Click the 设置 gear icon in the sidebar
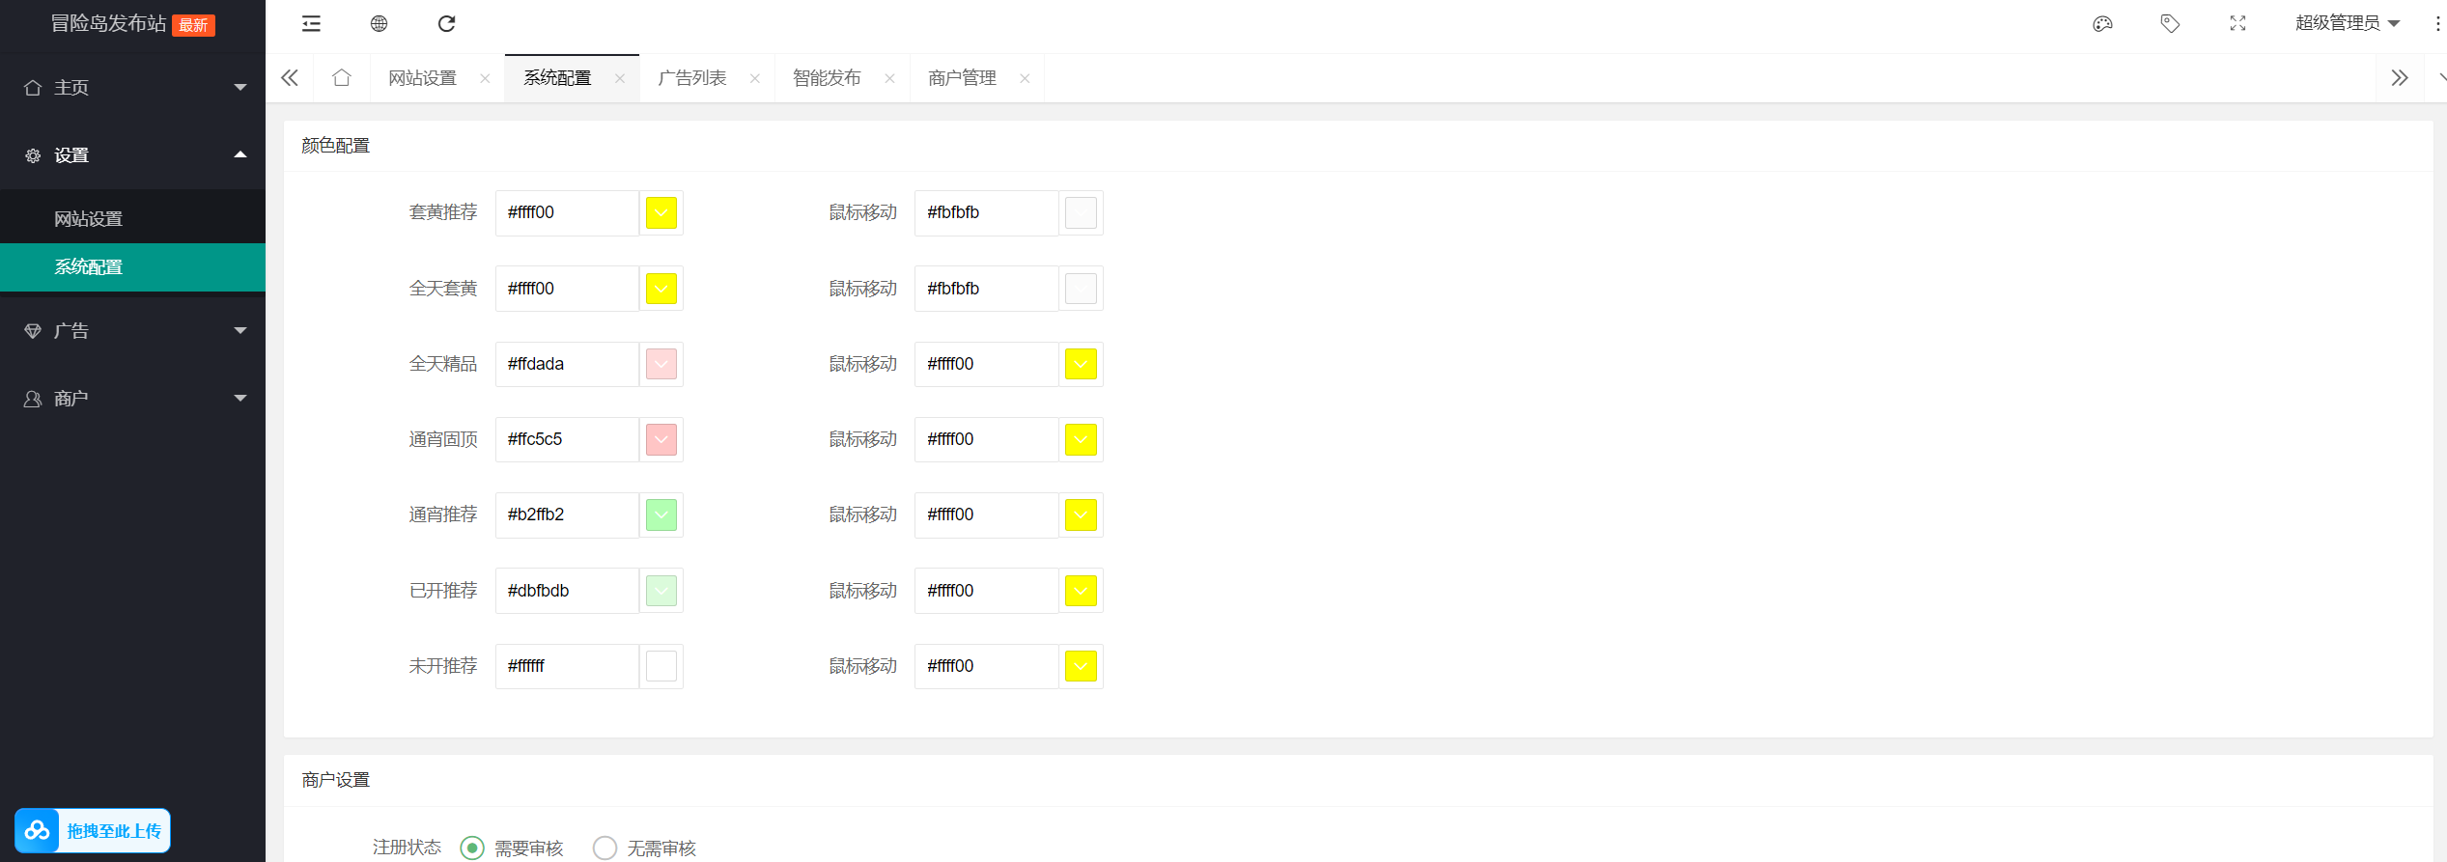This screenshot has width=2447, height=862. [33, 155]
